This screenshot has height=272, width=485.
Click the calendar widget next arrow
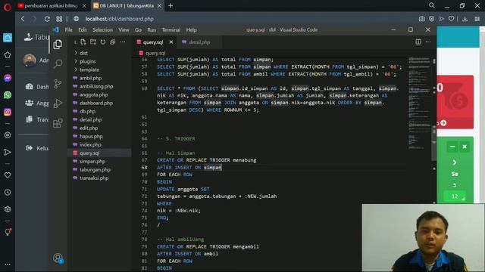click(455, 162)
